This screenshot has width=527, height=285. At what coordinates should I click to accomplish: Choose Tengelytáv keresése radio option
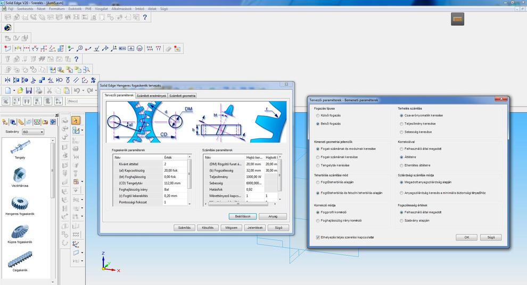tap(318, 165)
